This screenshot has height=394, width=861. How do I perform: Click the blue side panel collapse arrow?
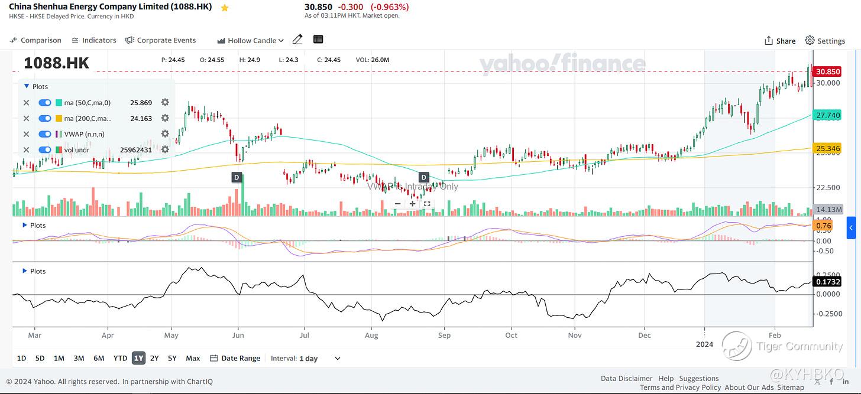pyautogui.click(x=850, y=227)
